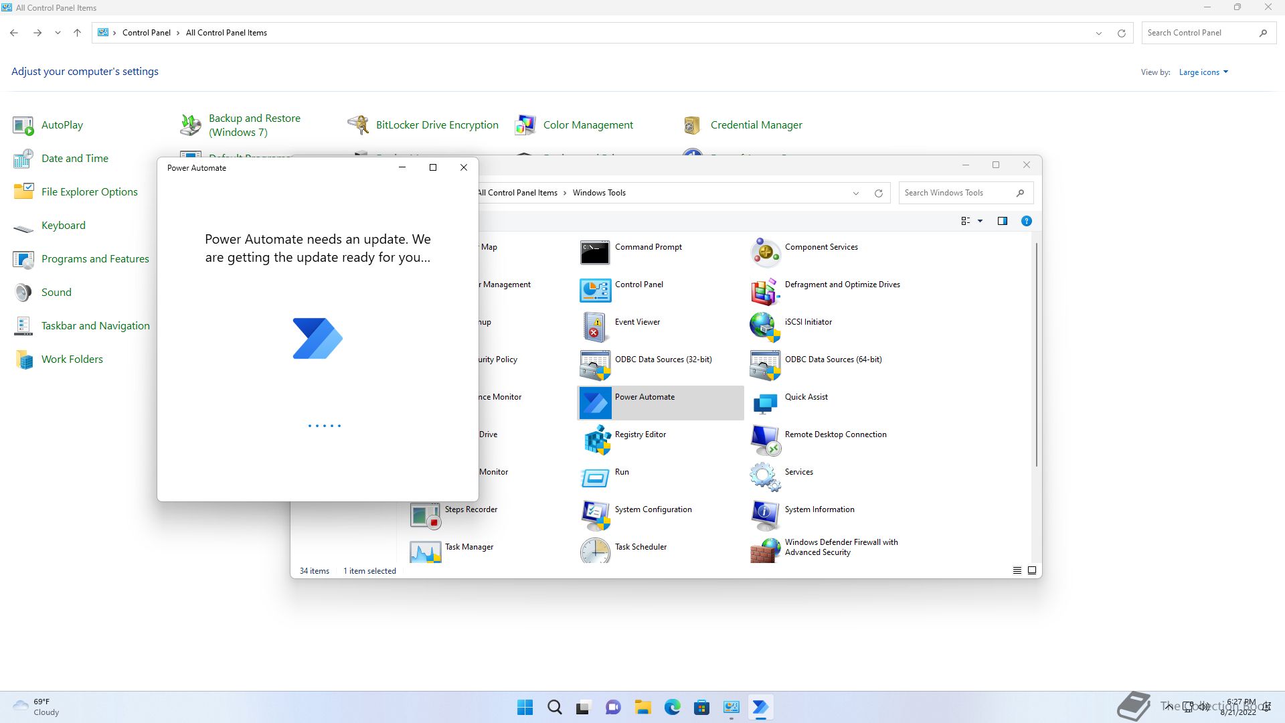Image resolution: width=1285 pixels, height=723 pixels.
Task: Click the Help icon in Windows Tools
Action: coord(1026,221)
